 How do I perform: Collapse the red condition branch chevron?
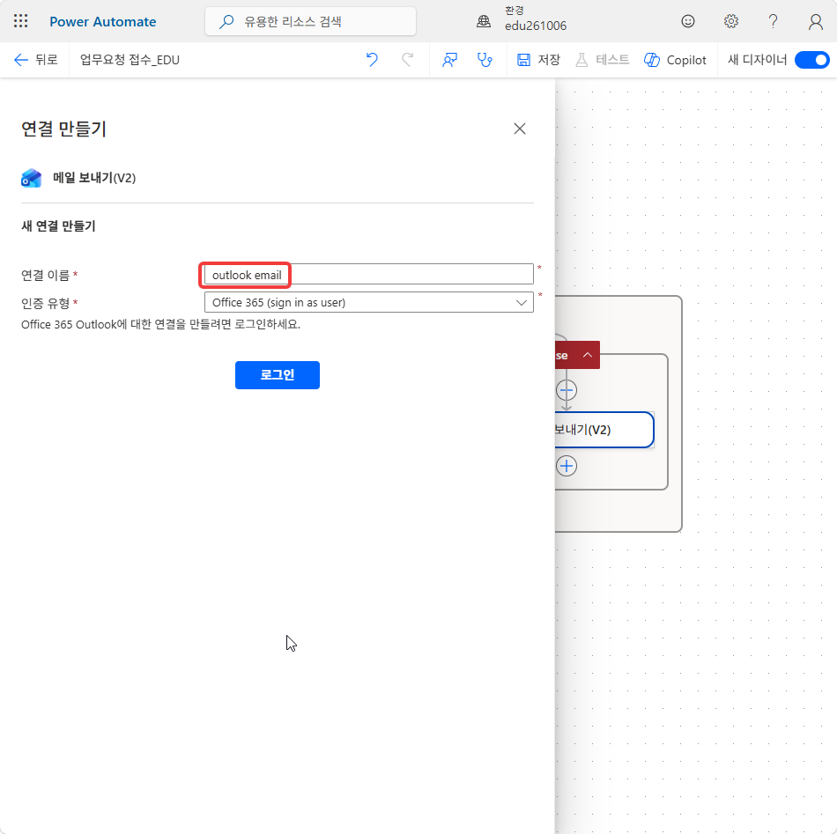[587, 356]
